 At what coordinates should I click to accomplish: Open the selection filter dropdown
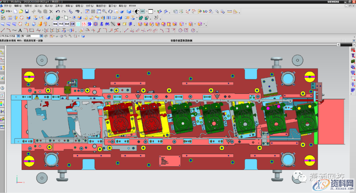click(18, 36)
